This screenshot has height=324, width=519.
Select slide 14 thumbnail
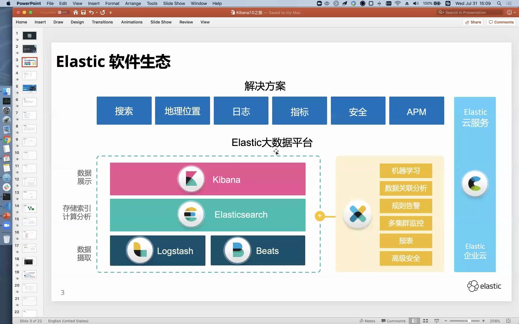pyautogui.click(x=30, y=208)
